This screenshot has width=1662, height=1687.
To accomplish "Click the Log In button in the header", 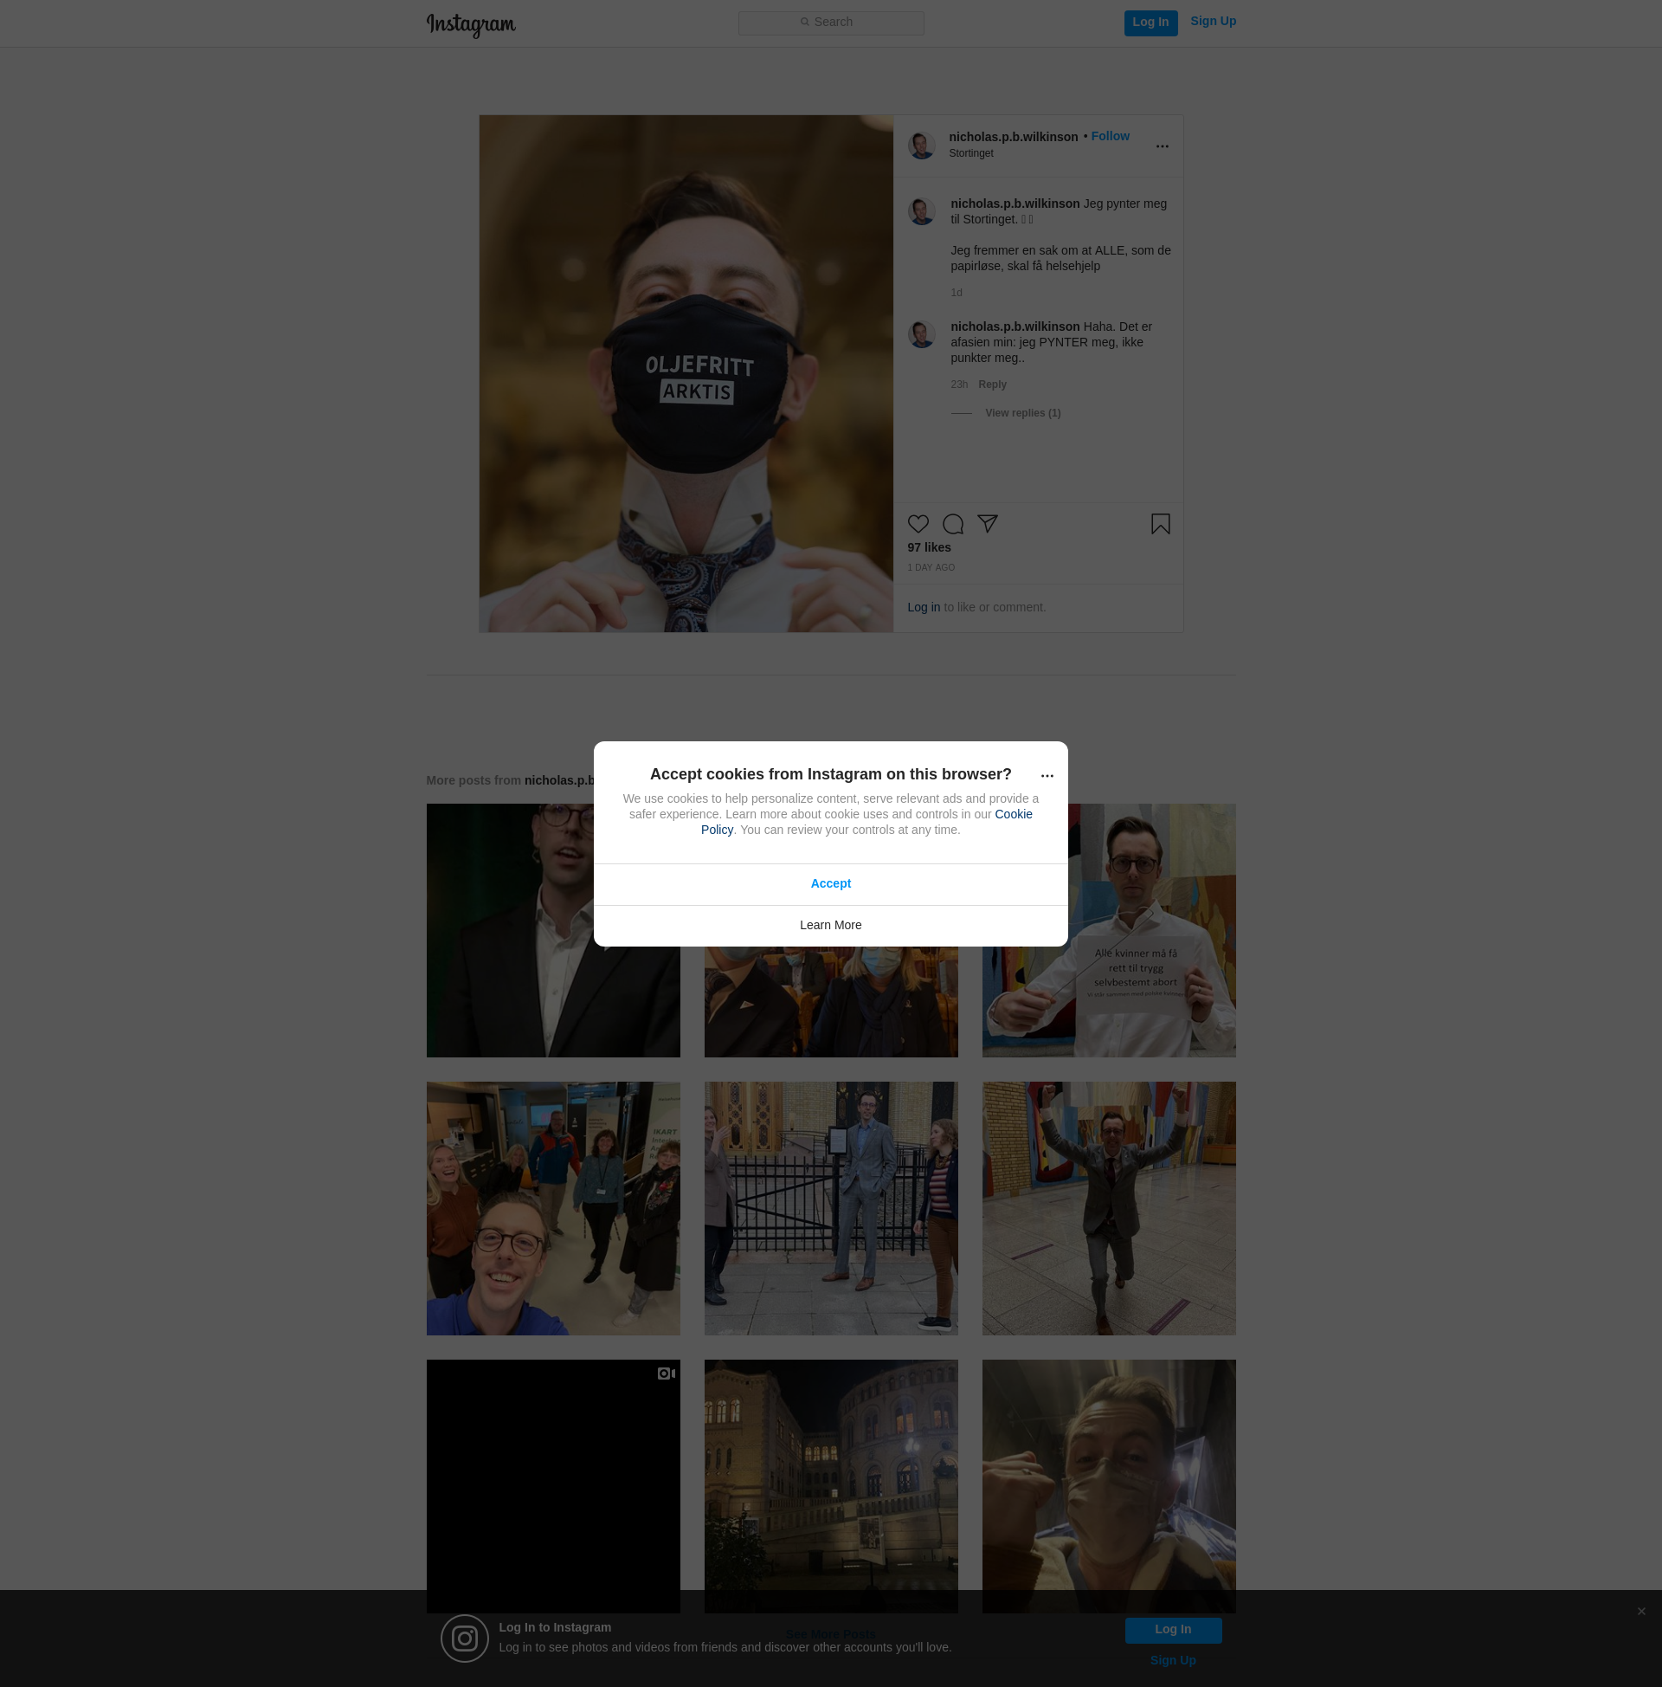I will pos(1150,23).
